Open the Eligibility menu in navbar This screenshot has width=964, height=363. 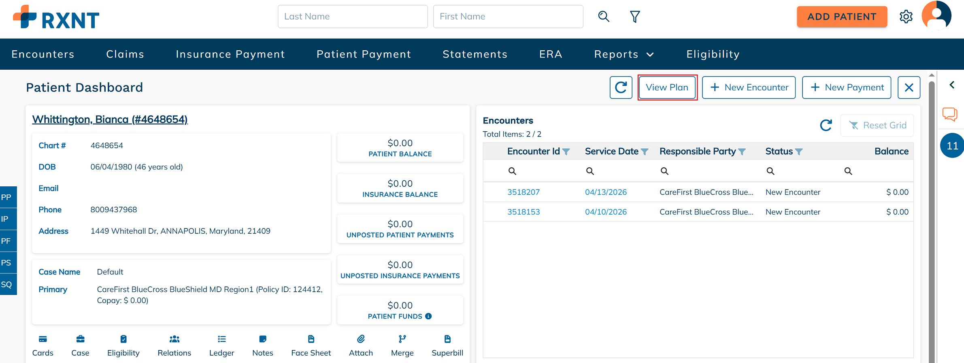click(x=713, y=54)
